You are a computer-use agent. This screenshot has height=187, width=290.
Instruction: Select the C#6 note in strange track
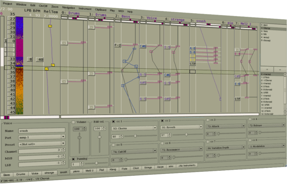(167, 75)
